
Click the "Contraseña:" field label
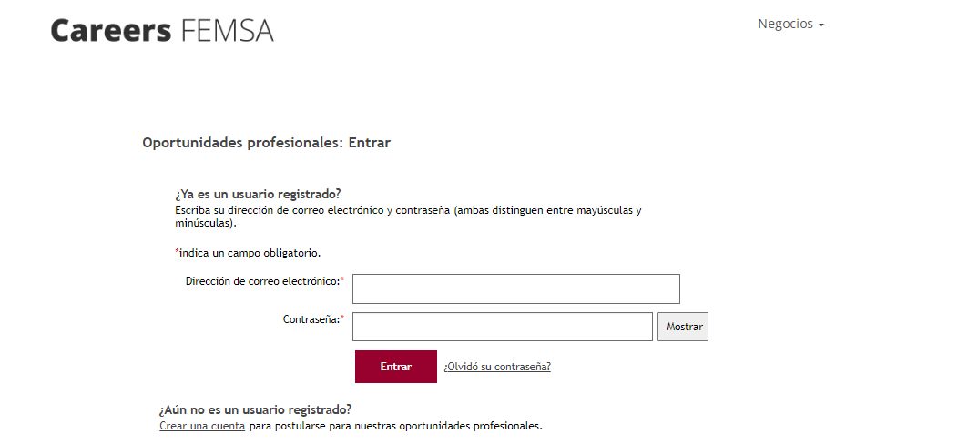(x=311, y=319)
